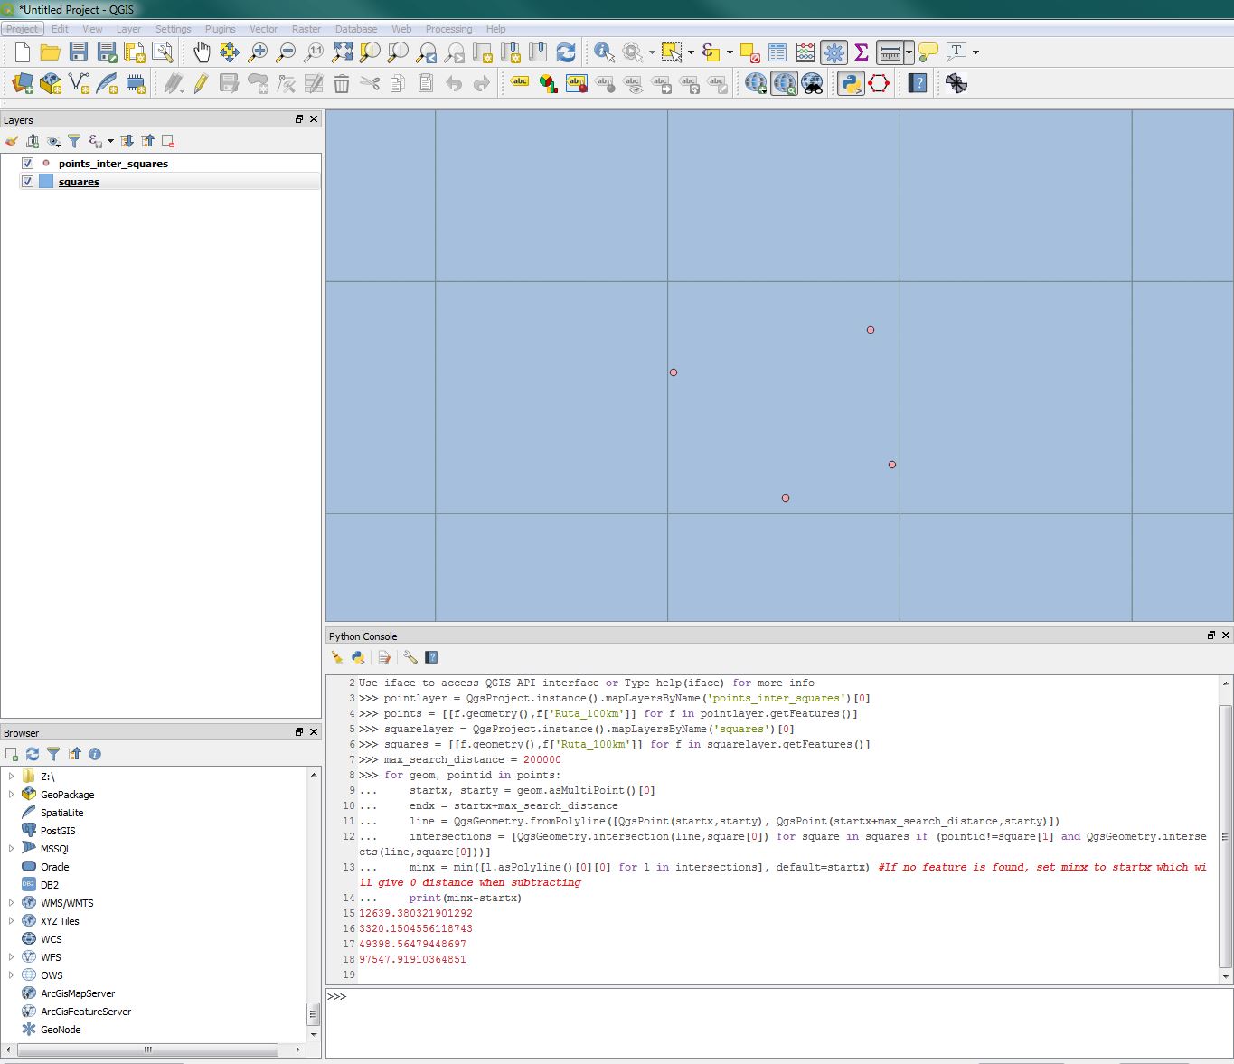Open the Help contents book icon

point(918,84)
